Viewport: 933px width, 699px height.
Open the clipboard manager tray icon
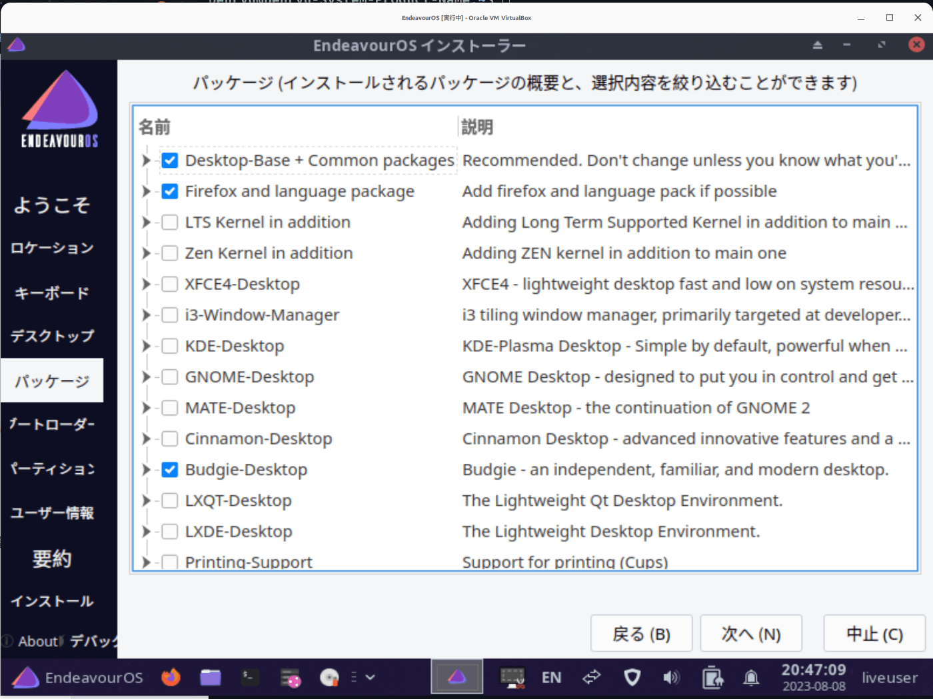[712, 678]
